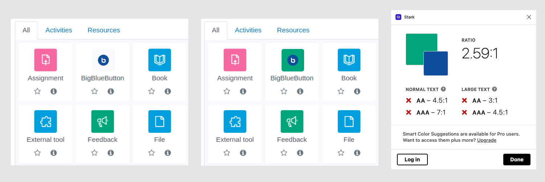Toggle favorite star for Feedback in middle panel

tap(284, 153)
